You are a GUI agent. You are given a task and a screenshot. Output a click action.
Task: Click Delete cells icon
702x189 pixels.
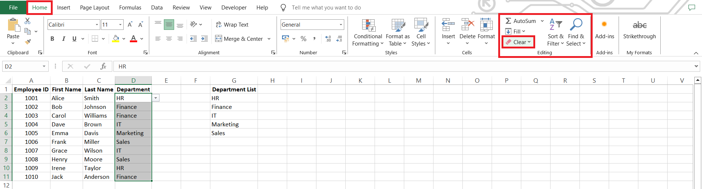tap(468, 25)
